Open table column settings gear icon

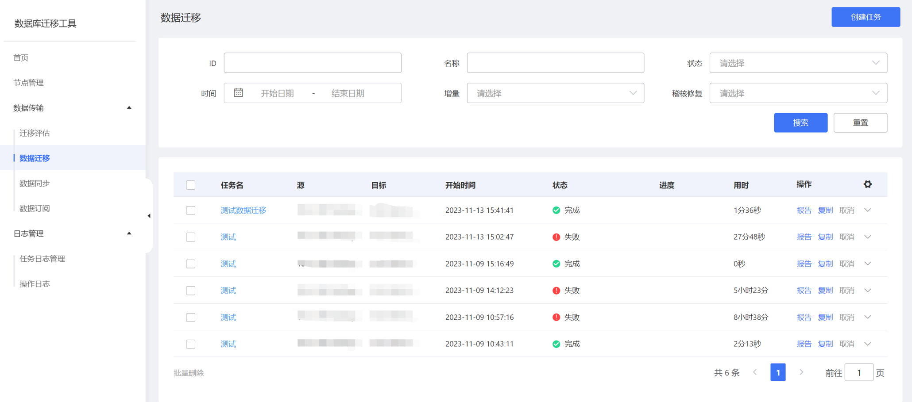point(867,184)
